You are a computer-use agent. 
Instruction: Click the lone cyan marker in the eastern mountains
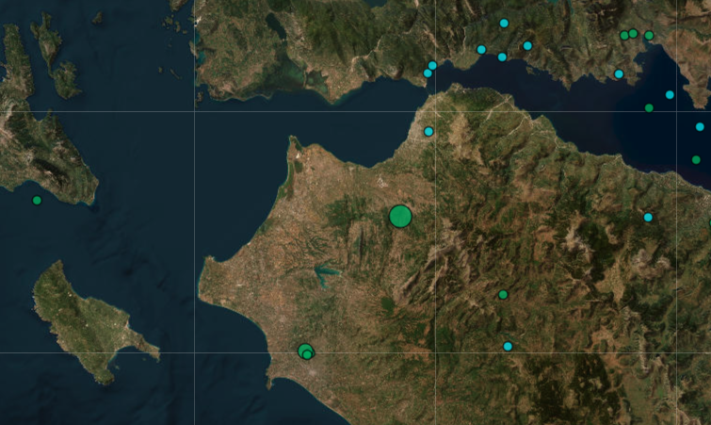[x=648, y=218]
